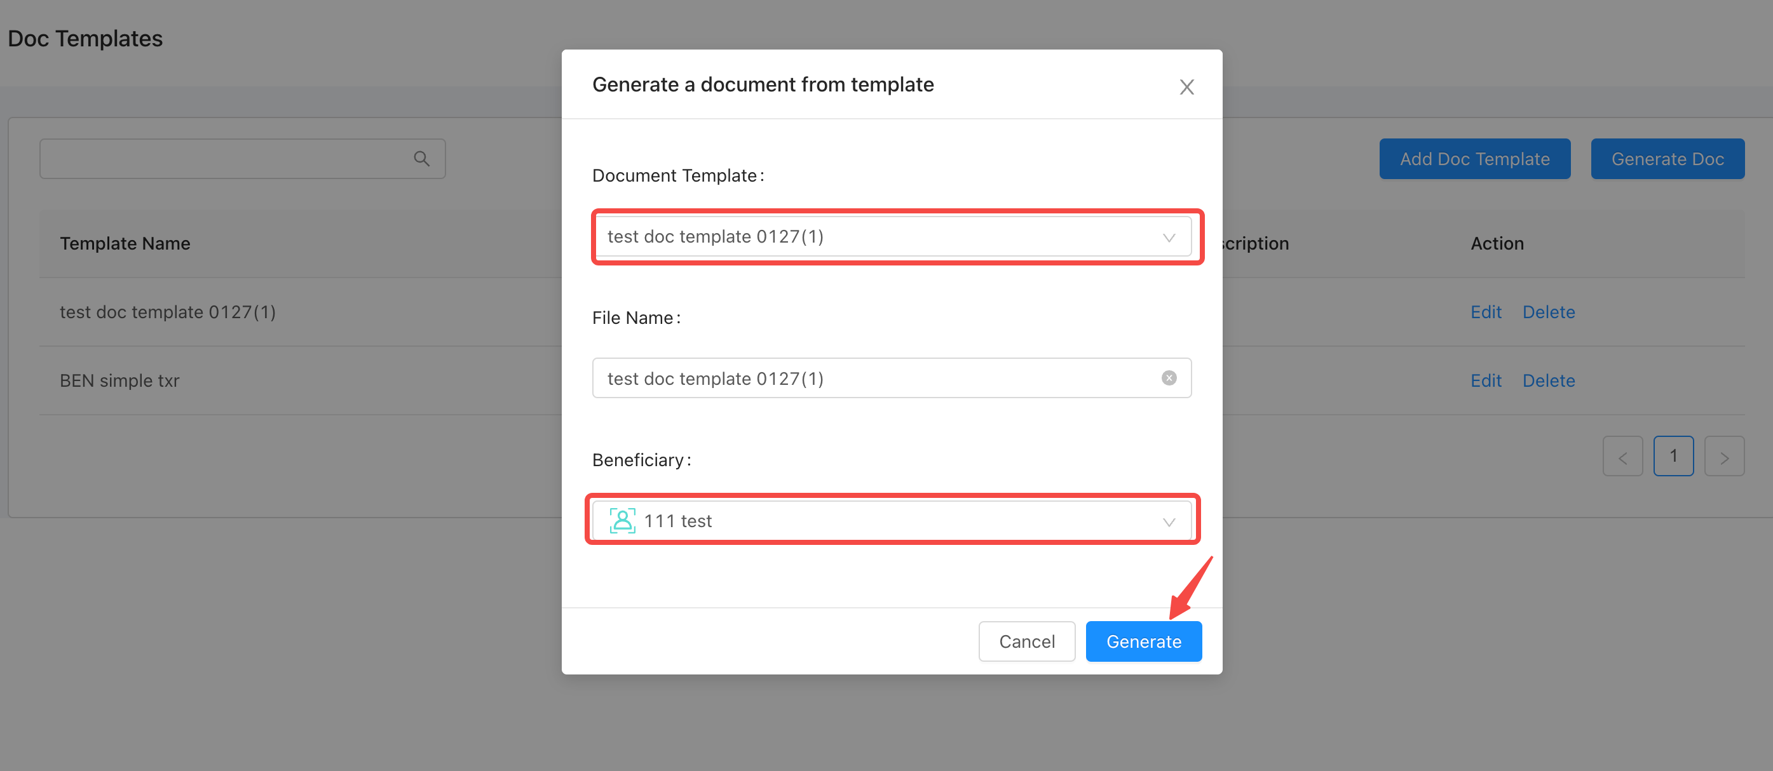Click Add Doc Template button
Viewport: 1773px width, 771px height.
tap(1474, 159)
